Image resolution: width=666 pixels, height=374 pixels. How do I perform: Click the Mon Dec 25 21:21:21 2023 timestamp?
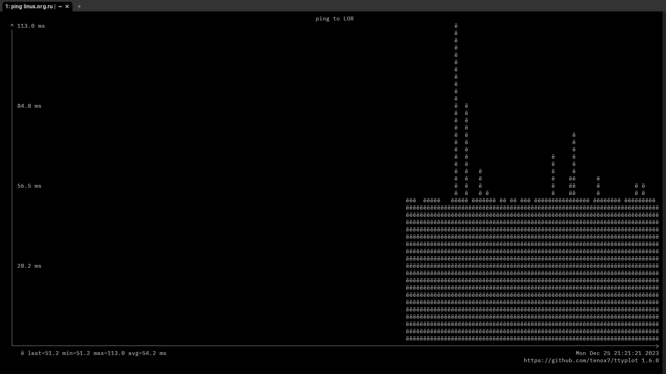[617, 353]
